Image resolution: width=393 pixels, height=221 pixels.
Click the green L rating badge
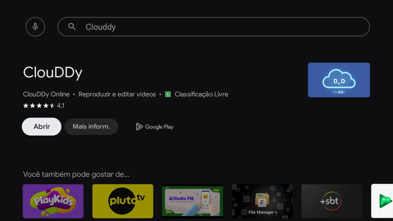(x=168, y=94)
